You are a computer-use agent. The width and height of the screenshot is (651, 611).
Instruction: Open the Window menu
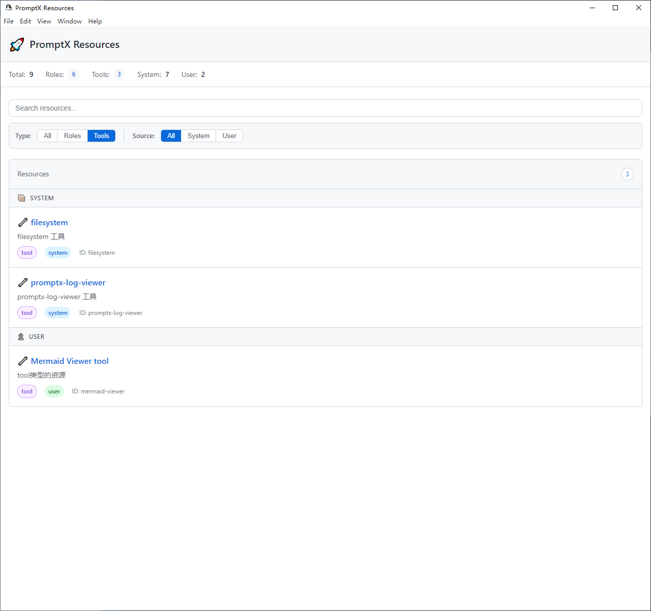tap(70, 21)
